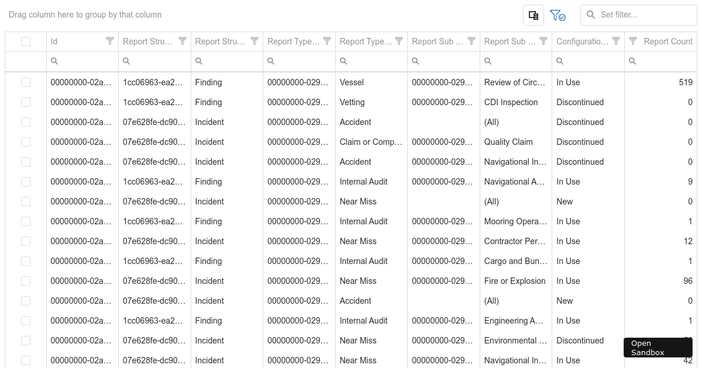
Task: Open the filter dropdown on Report Type column
Action: click(326, 41)
